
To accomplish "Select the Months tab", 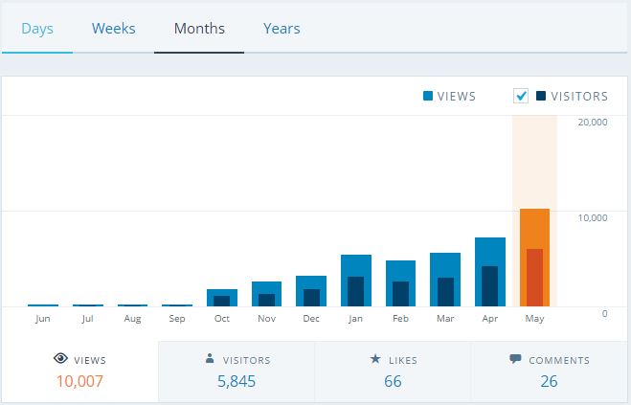I will tap(199, 28).
